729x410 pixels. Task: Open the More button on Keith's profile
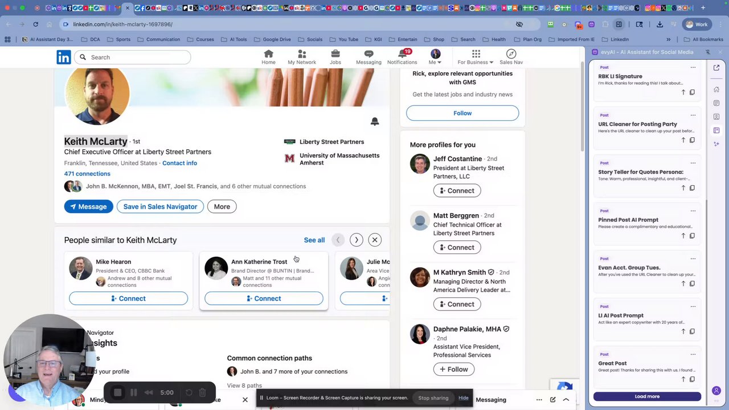click(x=222, y=207)
